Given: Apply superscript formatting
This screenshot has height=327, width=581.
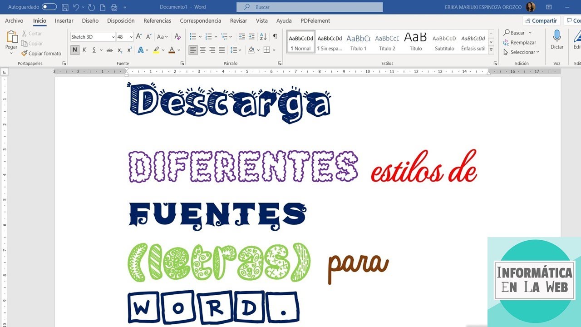Looking at the screenshot, I should point(129,50).
